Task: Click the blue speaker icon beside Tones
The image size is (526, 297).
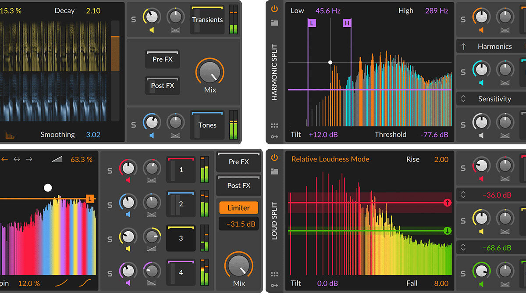Action: click(x=152, y=136)
